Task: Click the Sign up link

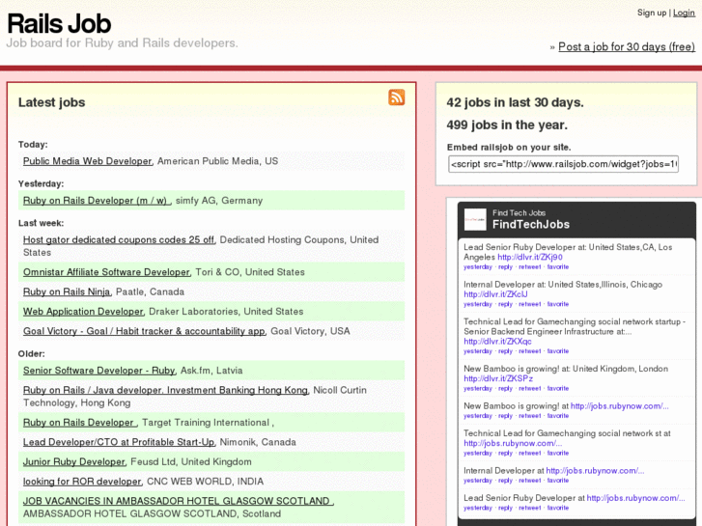Action: (652, 13)
